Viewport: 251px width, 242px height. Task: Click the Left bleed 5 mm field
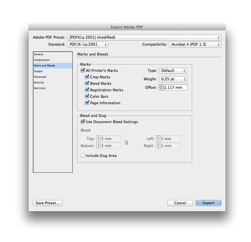click(x=171, y=139)
